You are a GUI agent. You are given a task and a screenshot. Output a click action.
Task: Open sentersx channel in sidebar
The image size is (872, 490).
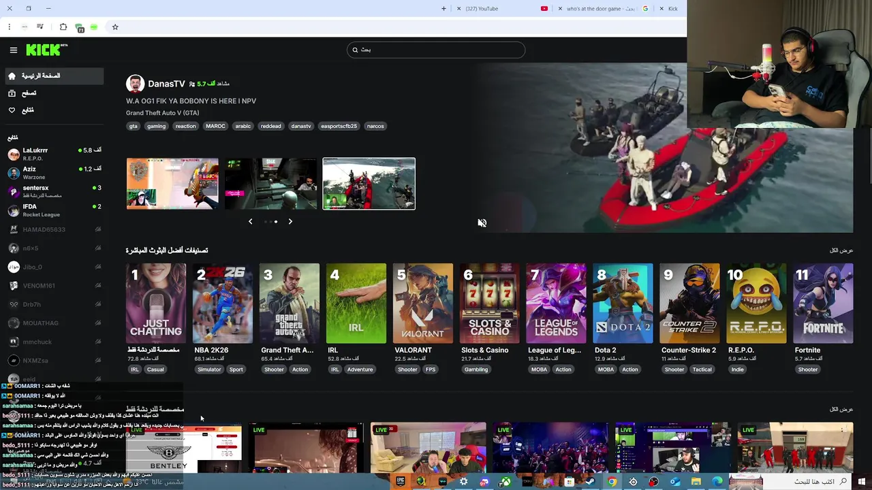(x=54, y=191)
